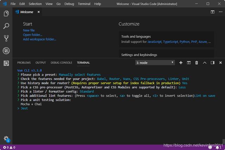This screenshot has height=150, width=225.
Task: Create a new terminal with plus icon
Action: [181, 63]
